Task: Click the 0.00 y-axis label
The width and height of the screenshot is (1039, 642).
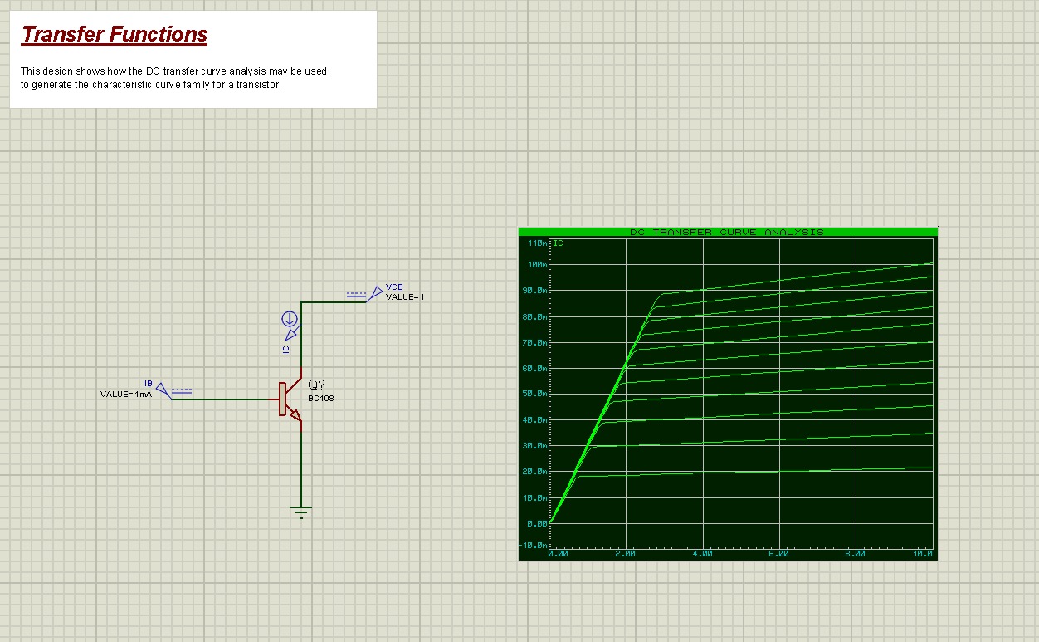Action: click(537, 524)
